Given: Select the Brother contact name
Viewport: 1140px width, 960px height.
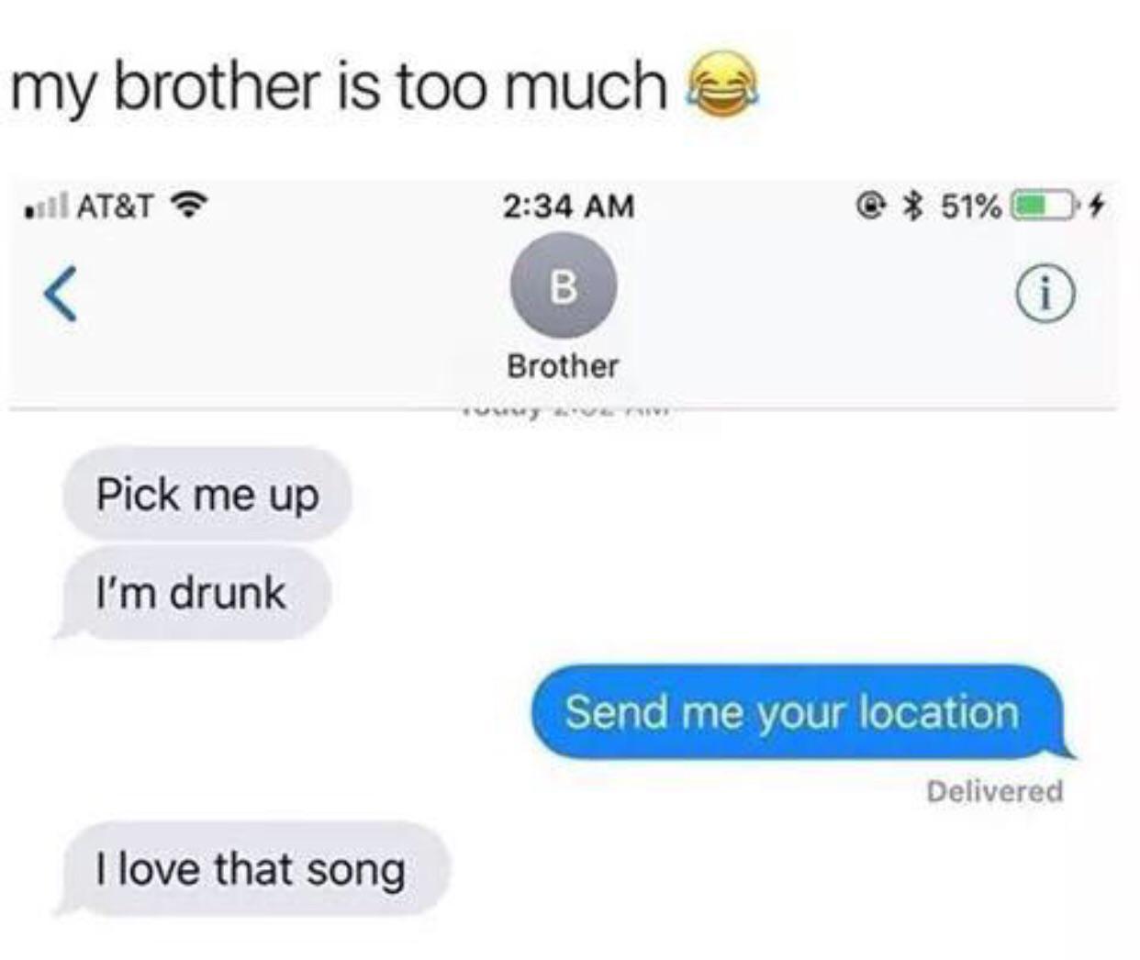Looking at the screenshot, I should point(563,366).
